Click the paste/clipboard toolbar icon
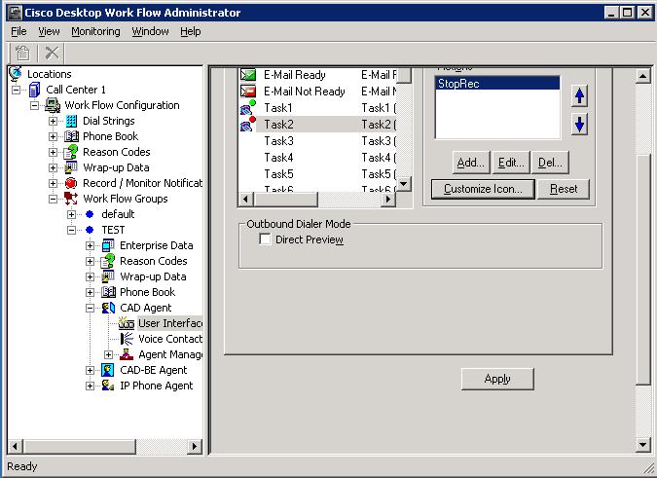 22,54
